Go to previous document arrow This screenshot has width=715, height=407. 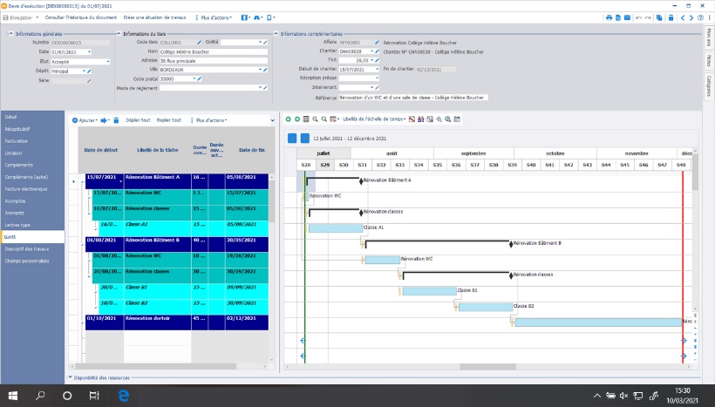pos(683,17)
